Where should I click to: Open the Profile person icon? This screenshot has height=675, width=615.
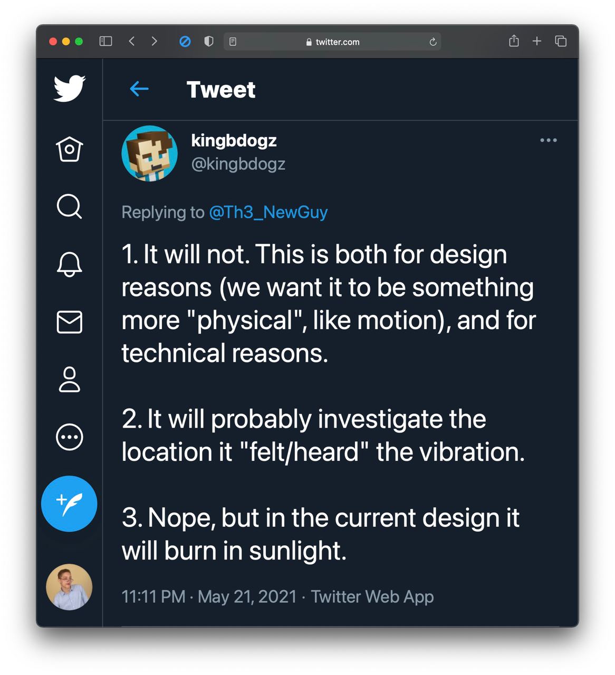click(x=69, y=379)
